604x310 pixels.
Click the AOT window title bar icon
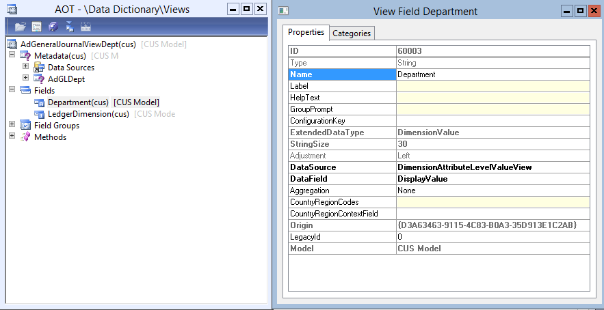pos(12,10)
